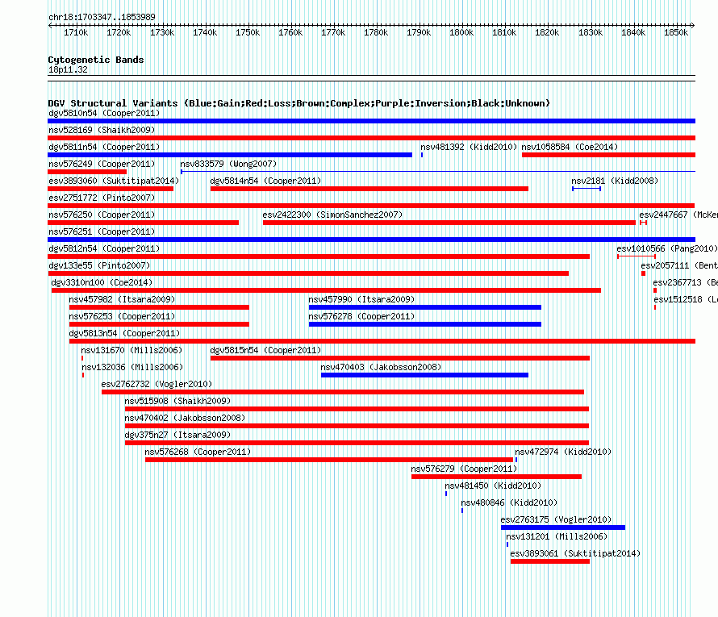This screenshot has width=718, height=617.
Task: Select nsv2181 (Kidd2008) variant label
Action: point(615,181)
